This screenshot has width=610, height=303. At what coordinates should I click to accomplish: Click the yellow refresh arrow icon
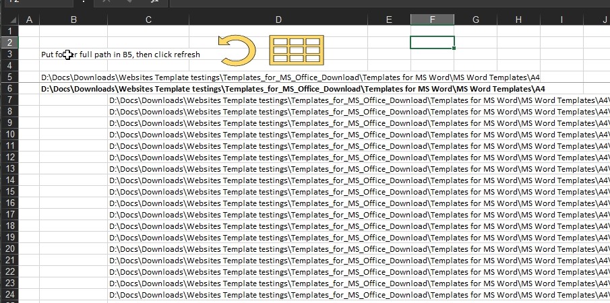point(237,51)
